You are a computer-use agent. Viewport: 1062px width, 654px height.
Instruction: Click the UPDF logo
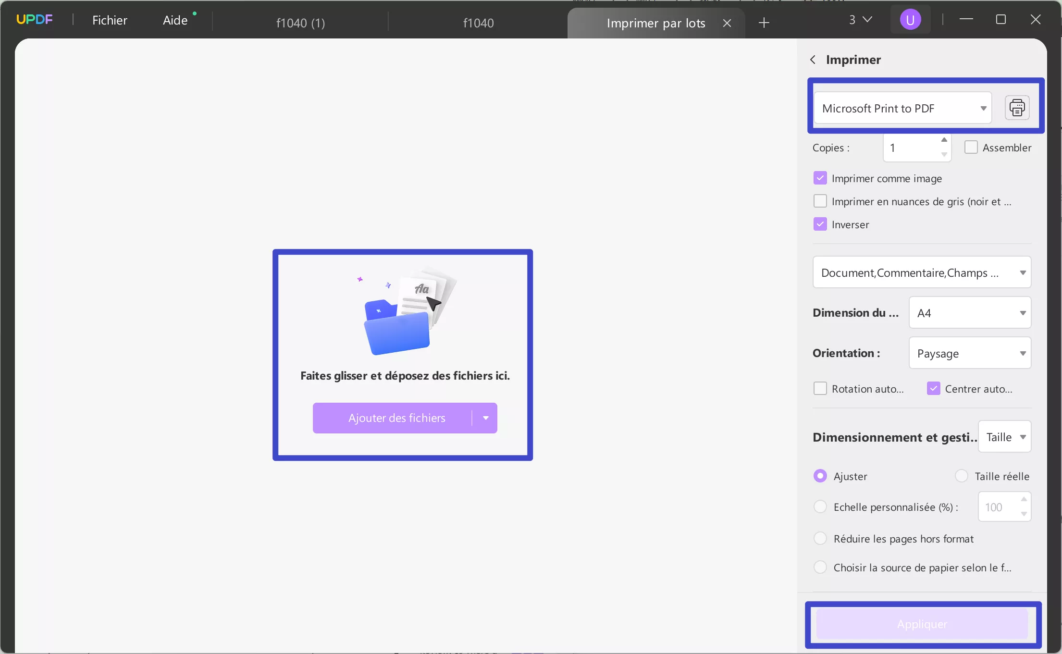coord(34,19)
